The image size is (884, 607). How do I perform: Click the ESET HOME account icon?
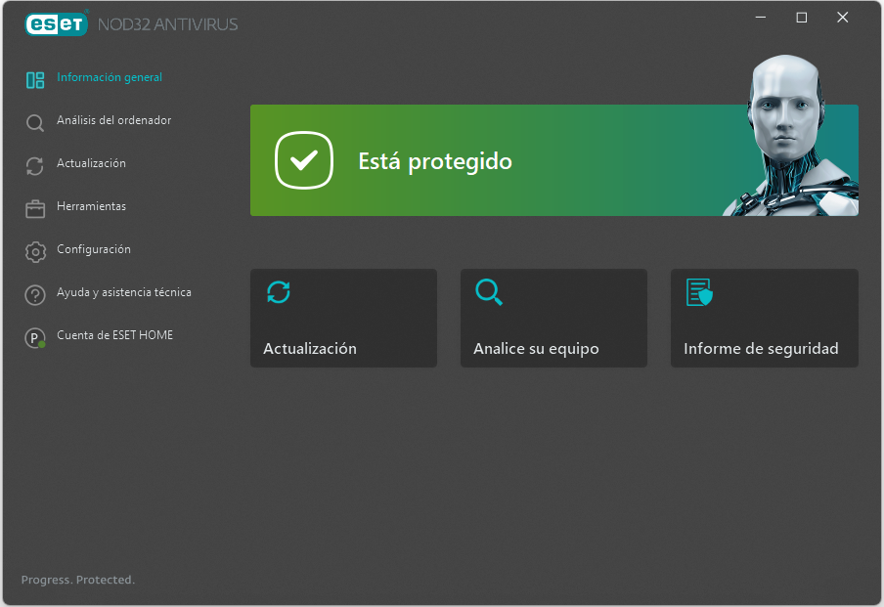pyautogui.click(x=35, y=338)
